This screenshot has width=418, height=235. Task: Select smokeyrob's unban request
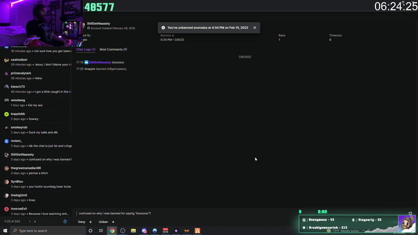[x=36, y=130]
